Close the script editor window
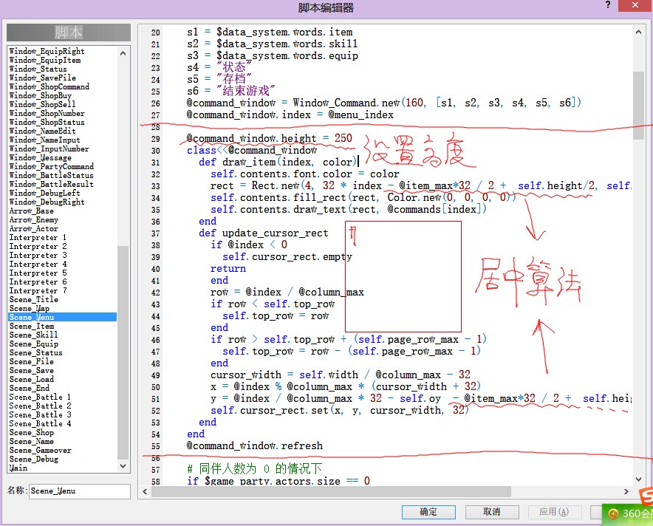 [x=635, y=5]
